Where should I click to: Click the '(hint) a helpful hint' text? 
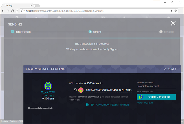pos(145,91)
